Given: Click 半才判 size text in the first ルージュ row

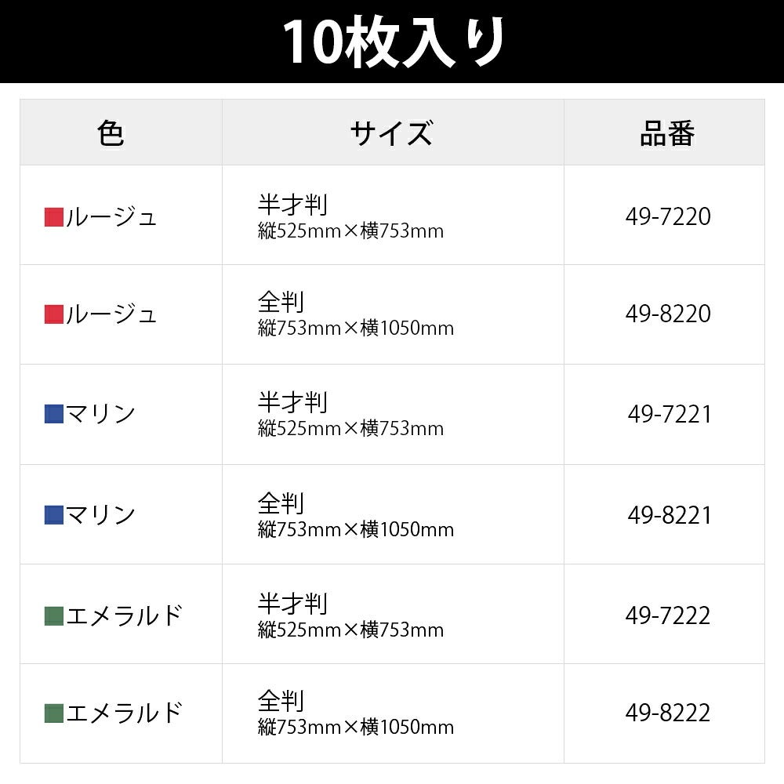Looking at the screenshot, I should [292, 204].
